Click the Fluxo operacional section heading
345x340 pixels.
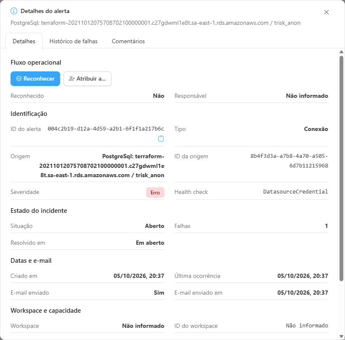point(36,63)
